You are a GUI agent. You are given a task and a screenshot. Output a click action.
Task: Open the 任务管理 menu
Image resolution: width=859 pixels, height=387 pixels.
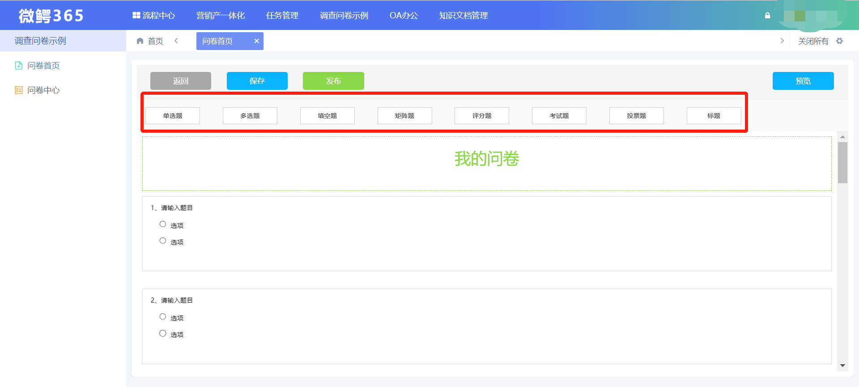pos(282,16)
